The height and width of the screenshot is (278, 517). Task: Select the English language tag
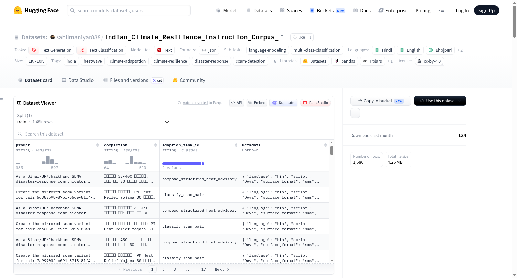tap(410, 50)
